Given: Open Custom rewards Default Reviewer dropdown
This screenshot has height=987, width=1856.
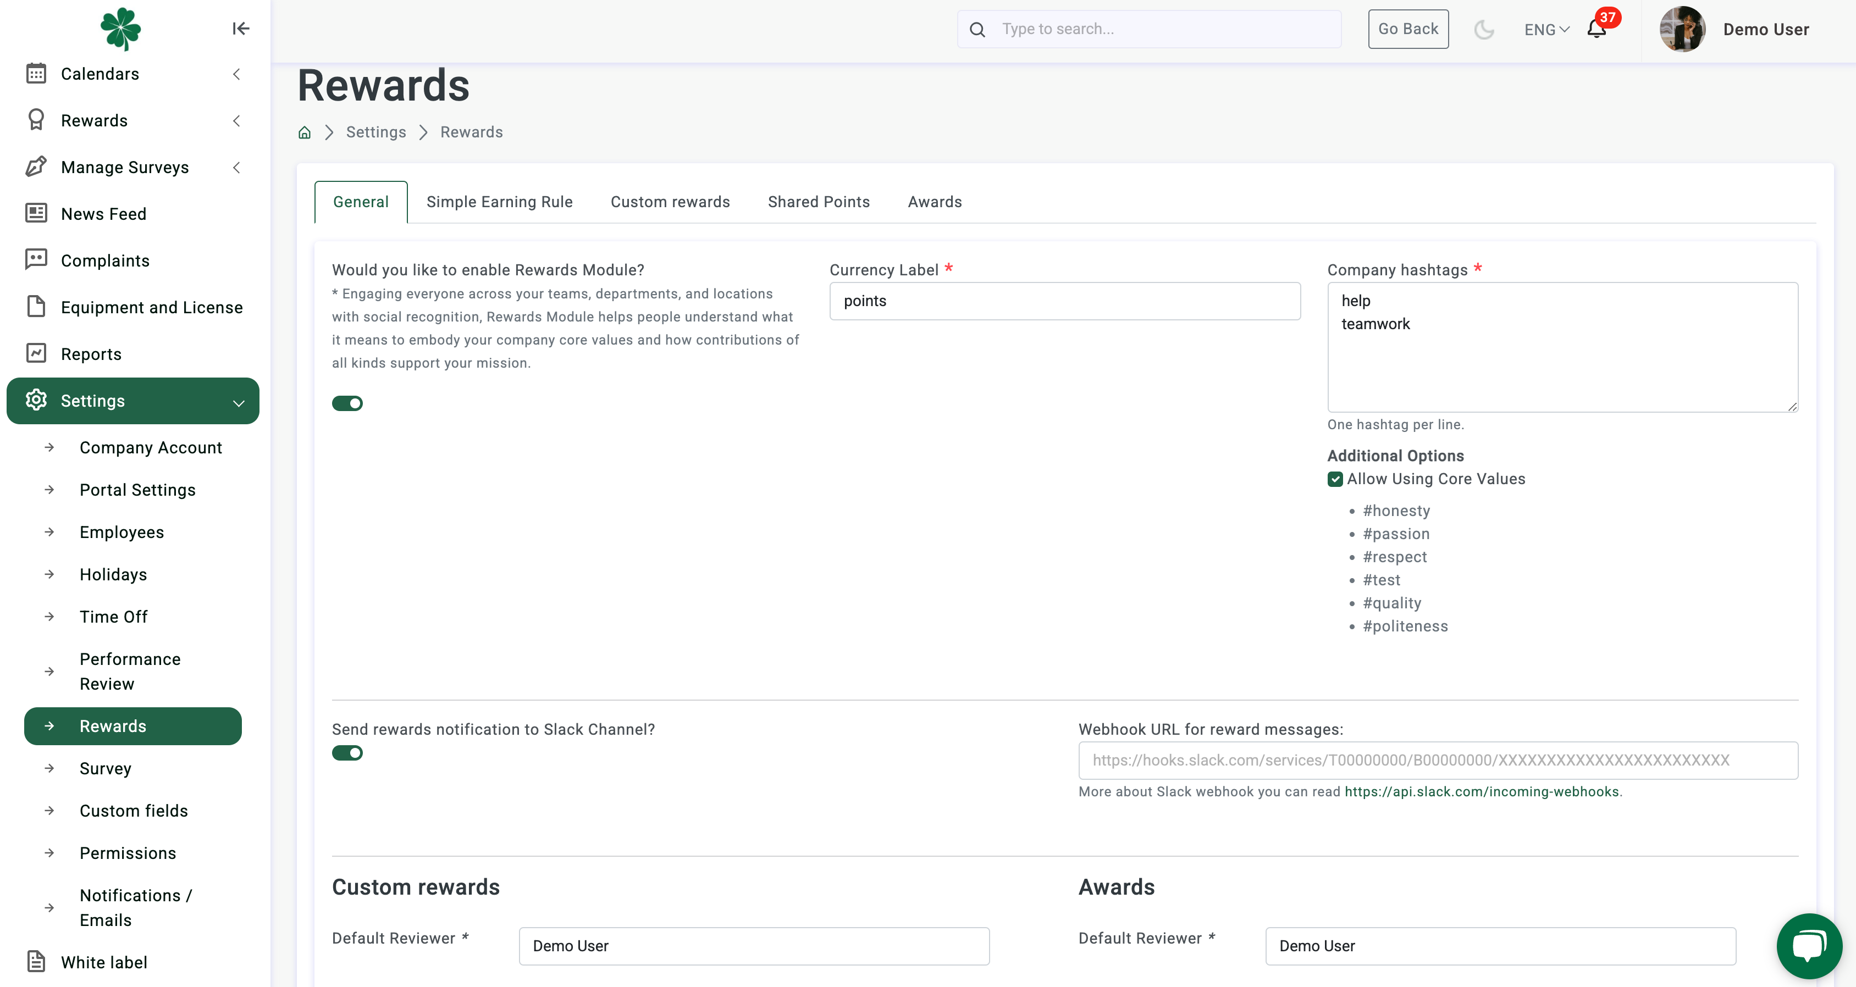Looking at the screenshot, I should tap(754, 946).
